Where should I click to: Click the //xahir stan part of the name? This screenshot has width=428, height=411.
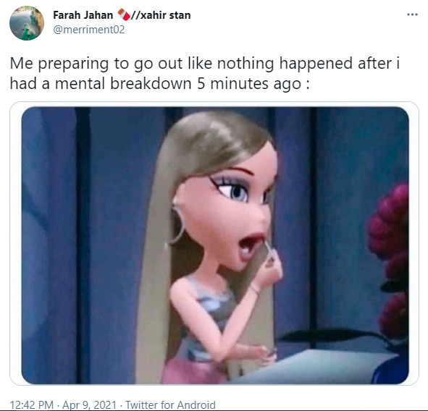click(x=161, y=15)
